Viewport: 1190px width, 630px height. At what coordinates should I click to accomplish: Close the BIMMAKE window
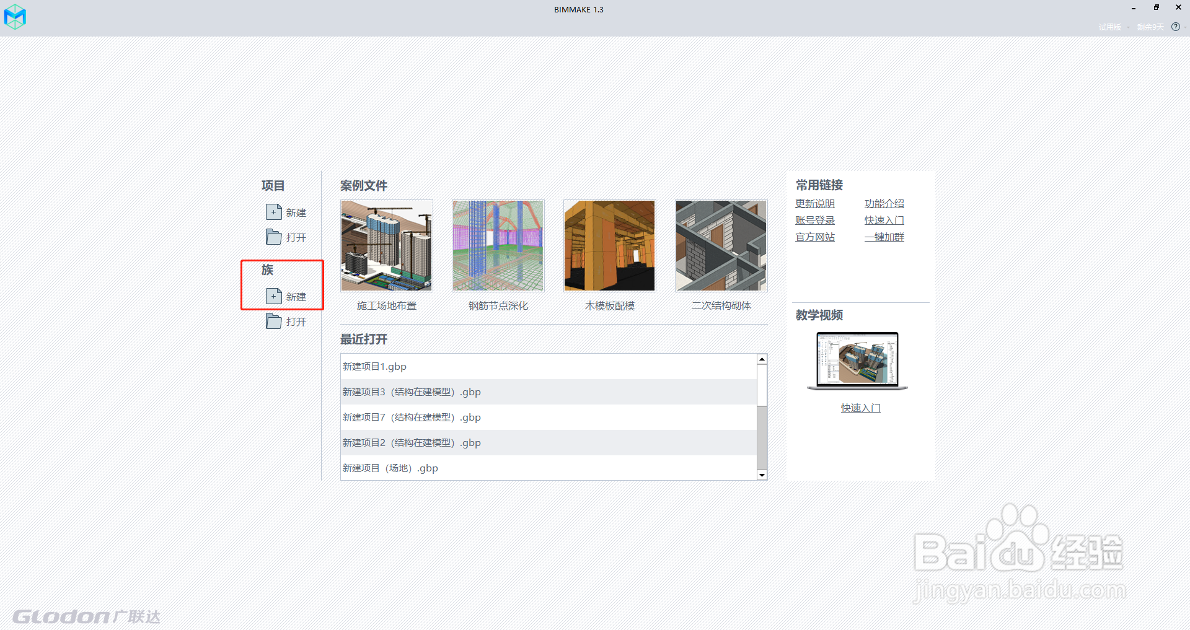click(1178, 7)
